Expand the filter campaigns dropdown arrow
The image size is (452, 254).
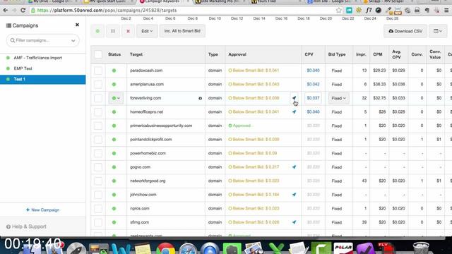[x=73, y=41]
